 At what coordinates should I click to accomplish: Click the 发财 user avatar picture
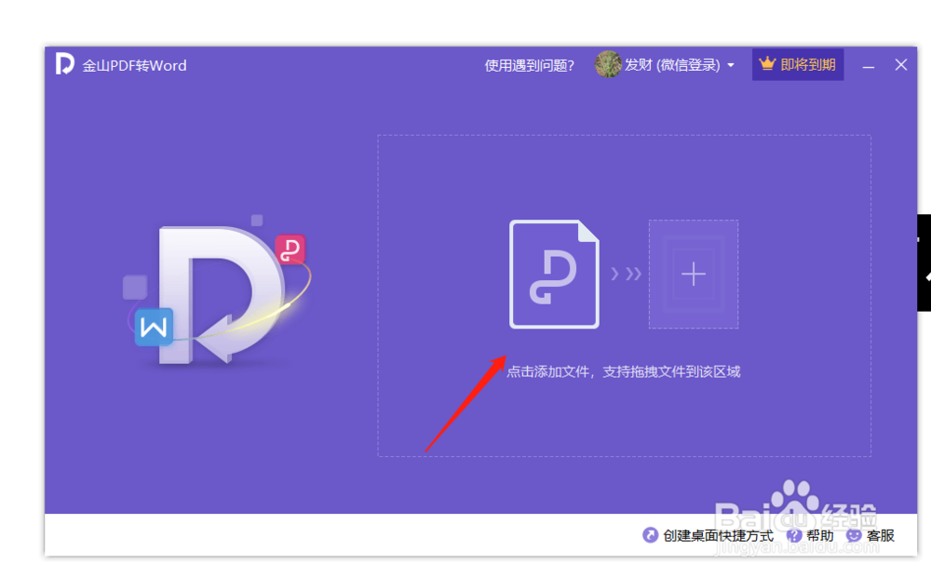point(609,65)
